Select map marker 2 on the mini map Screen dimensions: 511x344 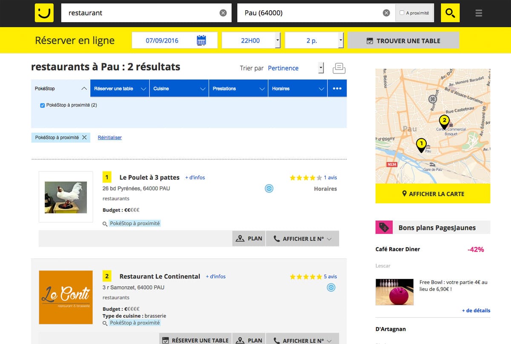coord(444,121)
